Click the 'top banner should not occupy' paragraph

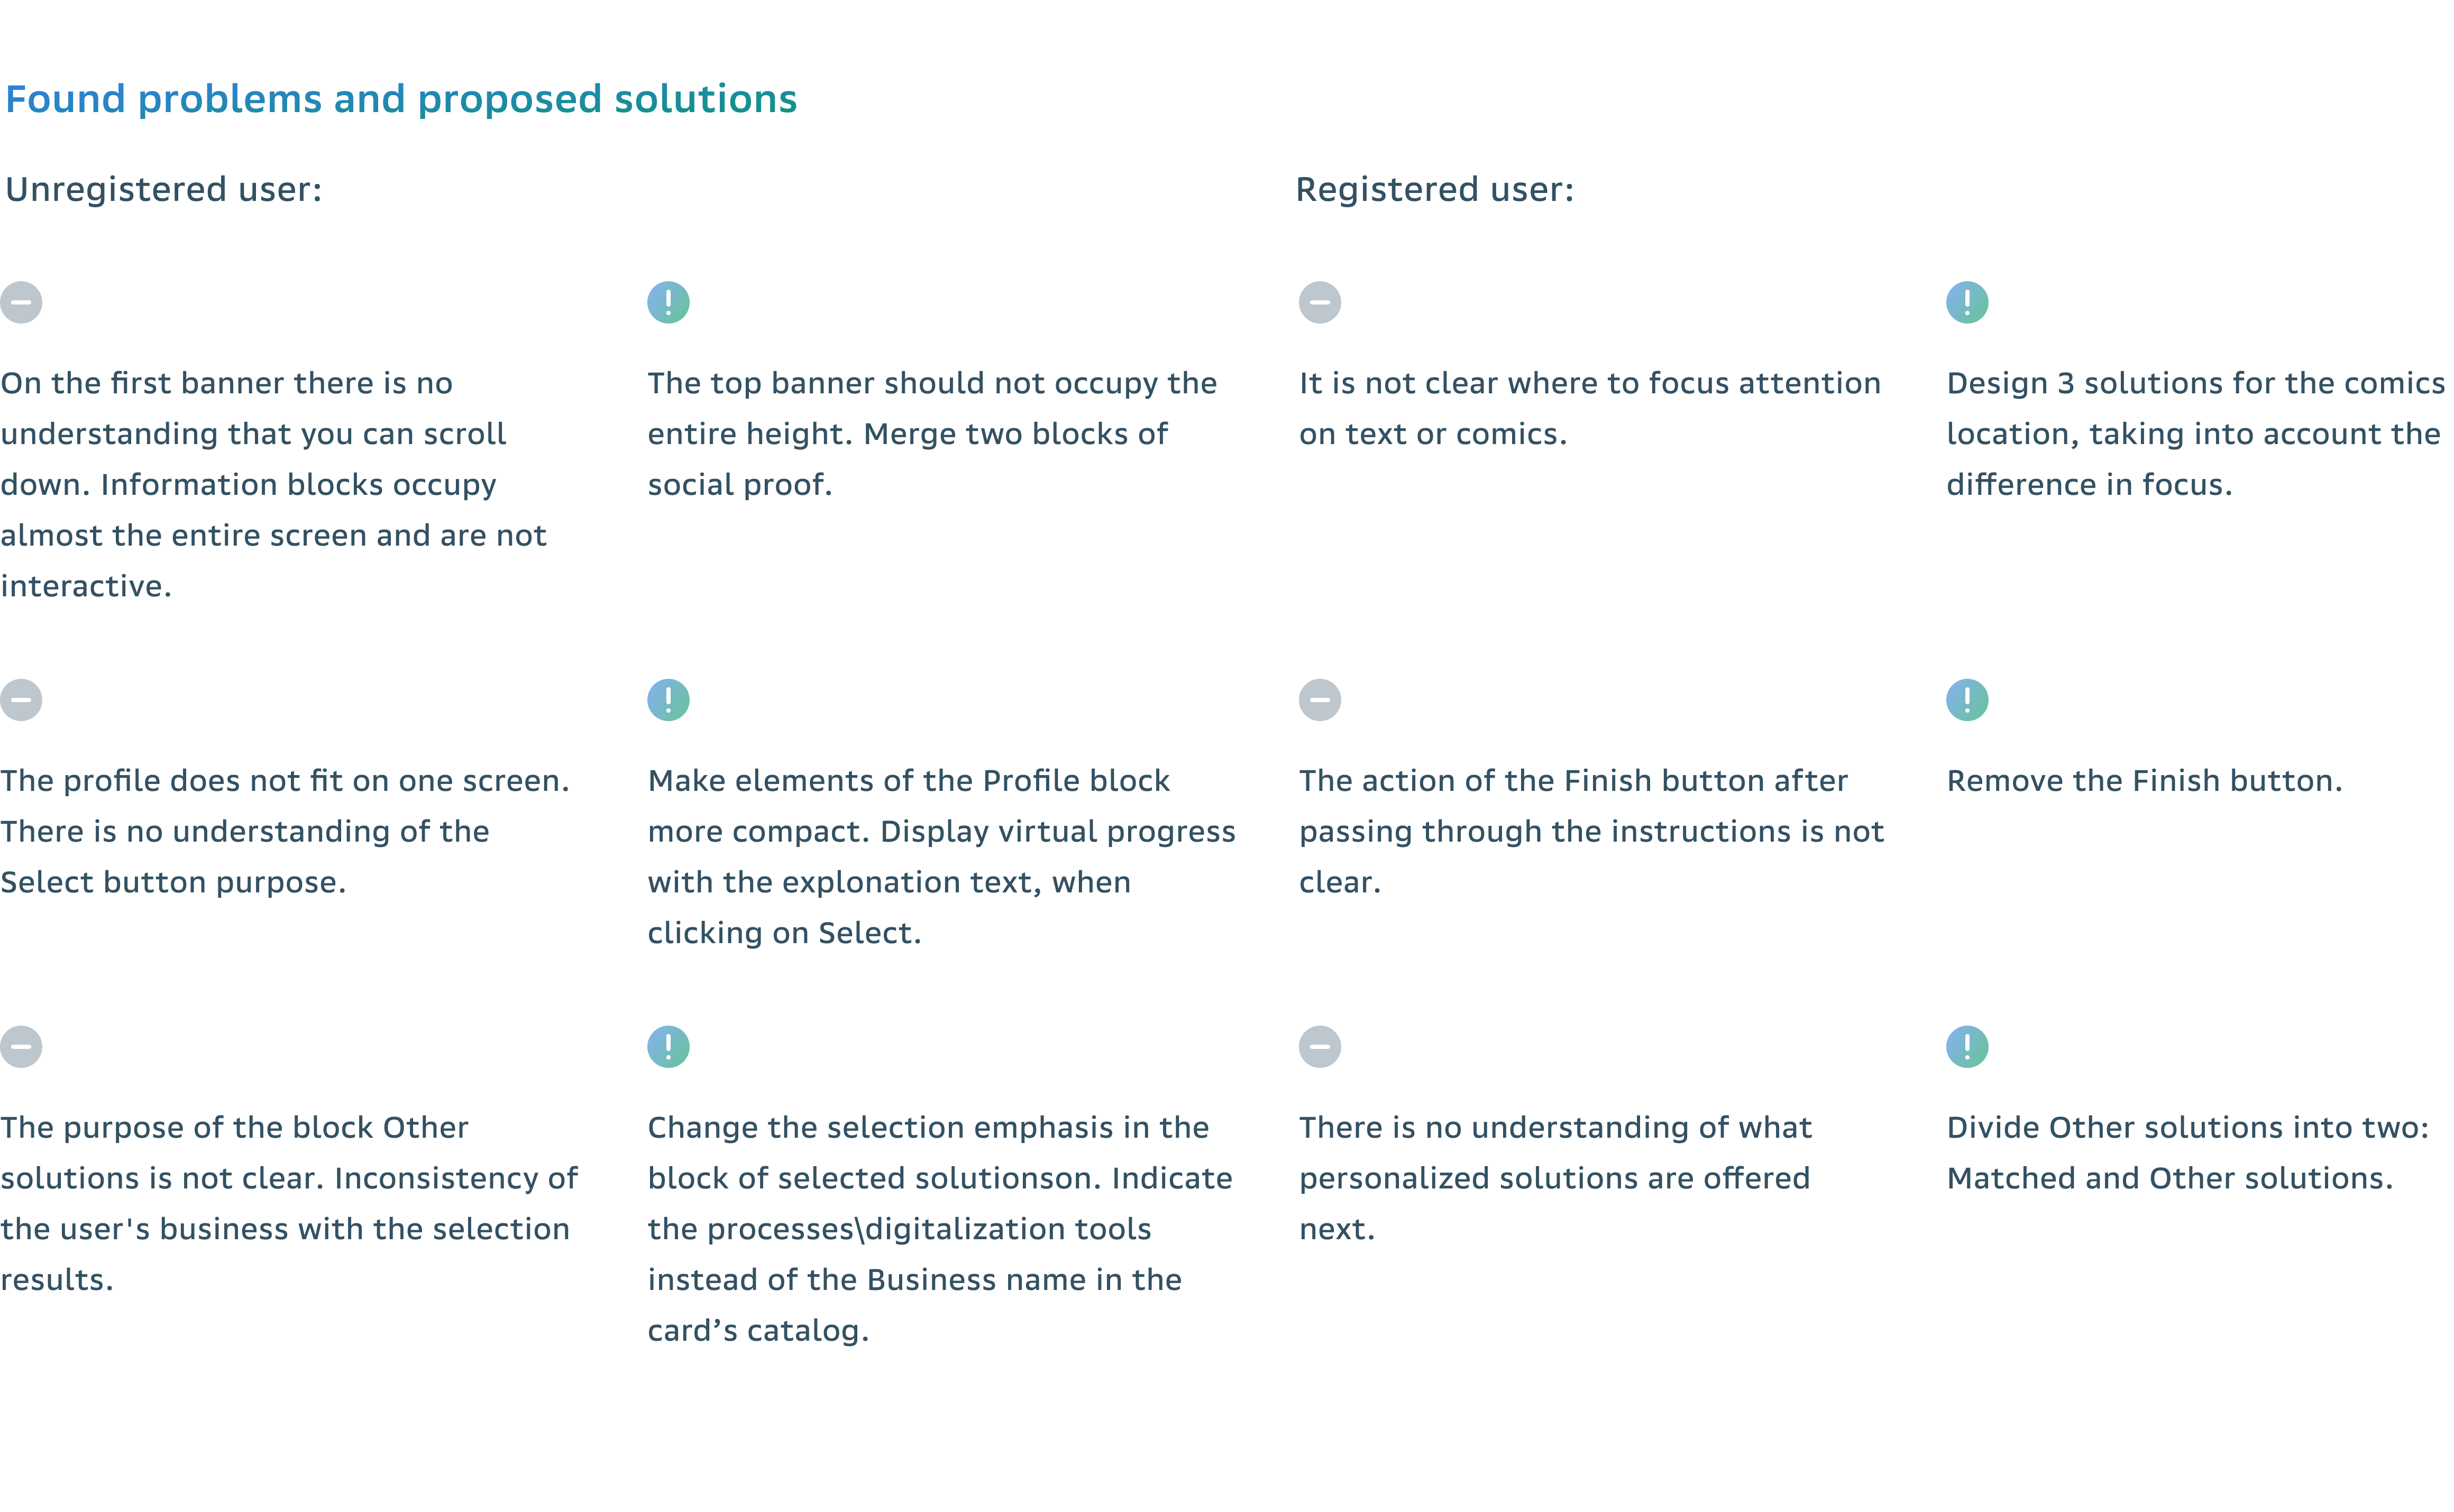(931, 434)
